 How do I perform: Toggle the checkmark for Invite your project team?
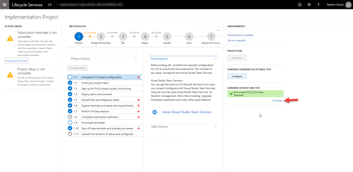coord(70,83)
